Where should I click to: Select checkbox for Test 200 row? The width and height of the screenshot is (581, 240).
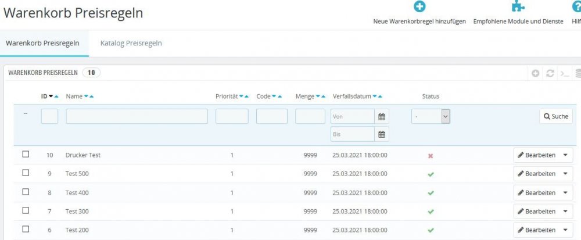pyautogui.click(x=26, y=229)
